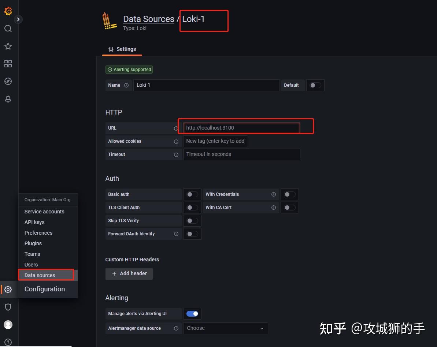Open the Alertmanager data source Choose dropdown

pyautogui.click(x=225, y=328)
